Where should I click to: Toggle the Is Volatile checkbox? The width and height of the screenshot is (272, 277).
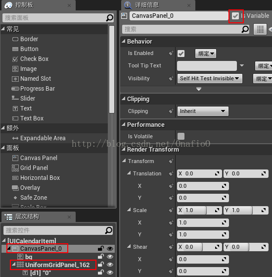pos(181,136)
